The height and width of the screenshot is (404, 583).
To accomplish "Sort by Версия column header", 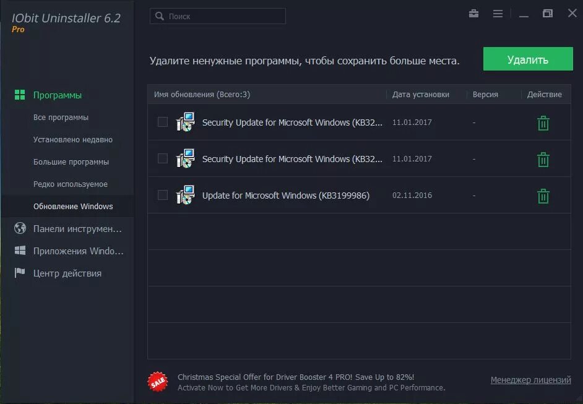I will click(485, 95).
